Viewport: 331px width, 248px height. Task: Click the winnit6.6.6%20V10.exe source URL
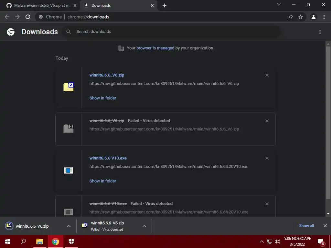[x=169, y=167]
